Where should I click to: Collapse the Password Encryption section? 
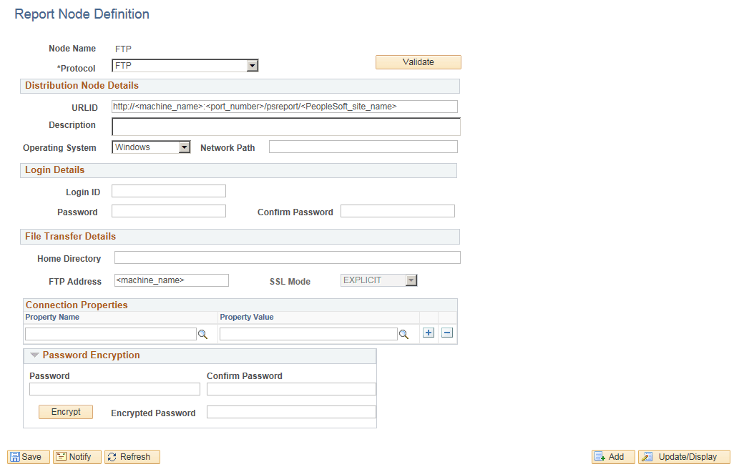(34, 355)
